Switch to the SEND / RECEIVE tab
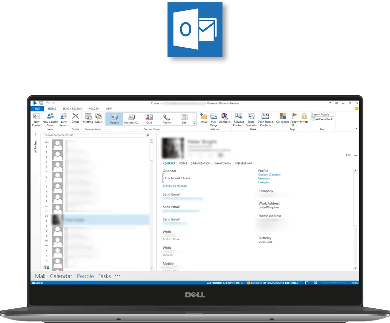The height and width of the screenshot is (323, 390). tap(72, 109)
